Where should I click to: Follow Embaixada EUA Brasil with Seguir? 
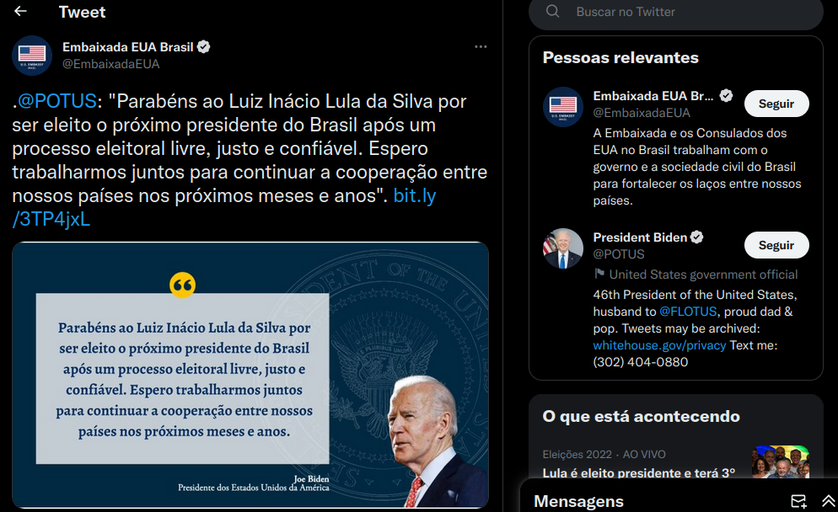776,104
